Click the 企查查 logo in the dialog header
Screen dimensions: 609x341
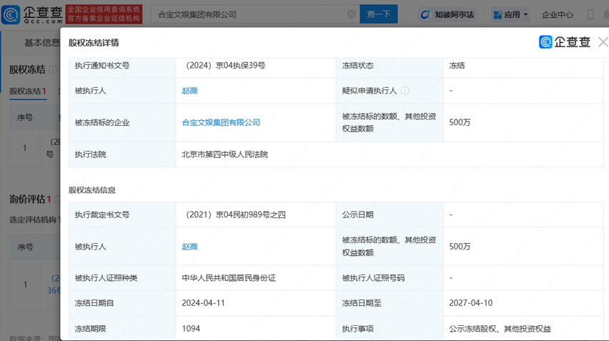point(565,42)
